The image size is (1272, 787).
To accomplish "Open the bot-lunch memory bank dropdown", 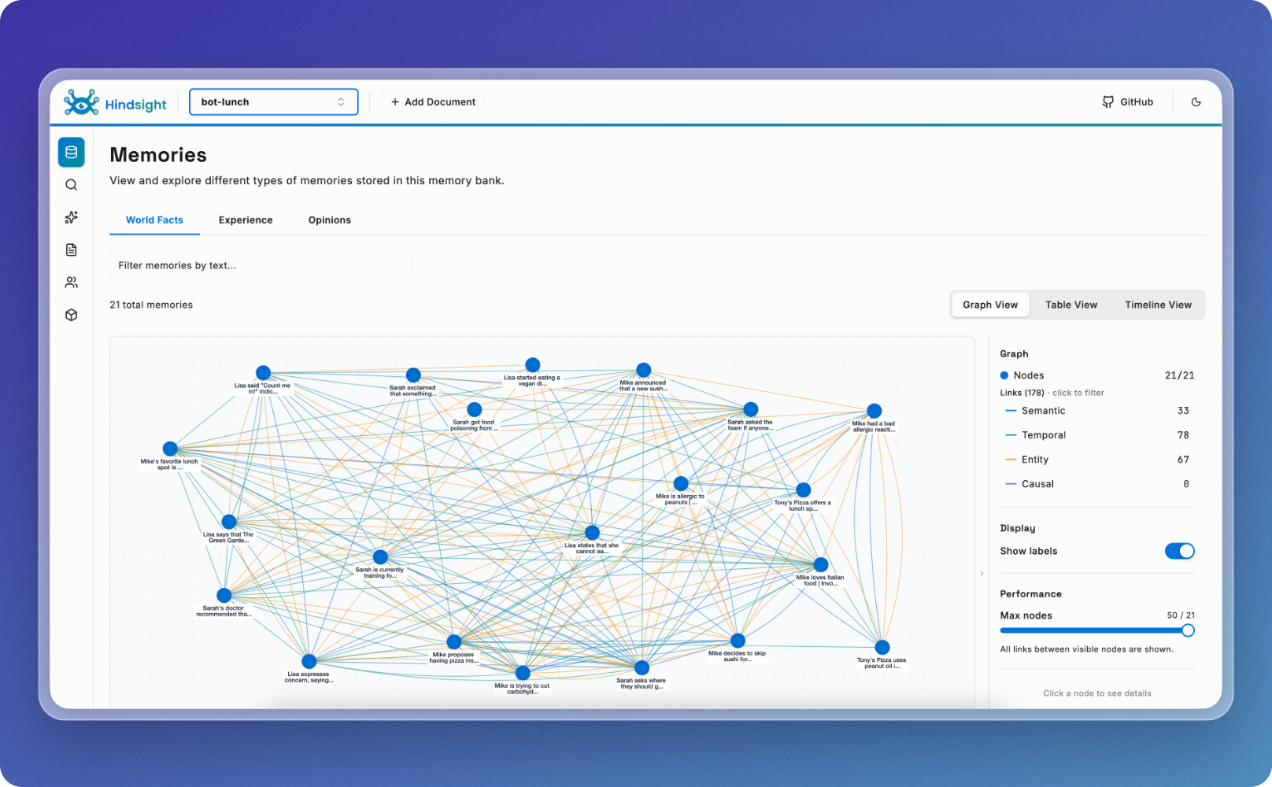I will coord(273,102).
